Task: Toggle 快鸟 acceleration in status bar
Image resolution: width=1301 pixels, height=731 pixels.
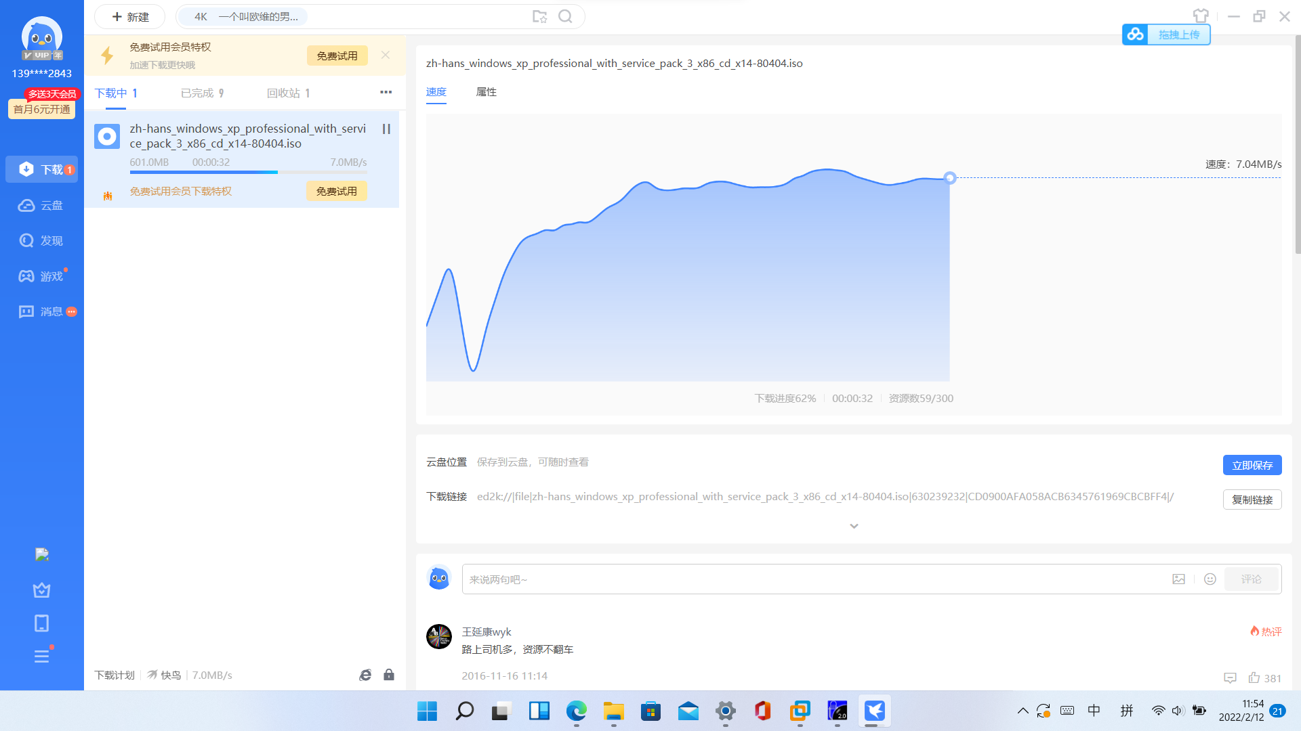Action: [164, 675]
